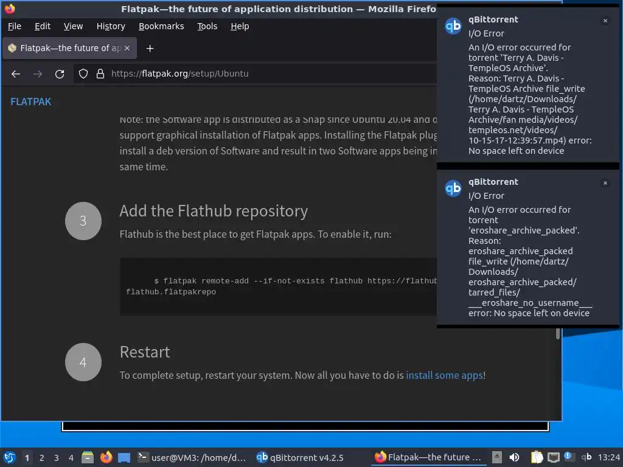
Task: Dismiss the eroshare_archive_packed error notification
Action: point(605,183)
